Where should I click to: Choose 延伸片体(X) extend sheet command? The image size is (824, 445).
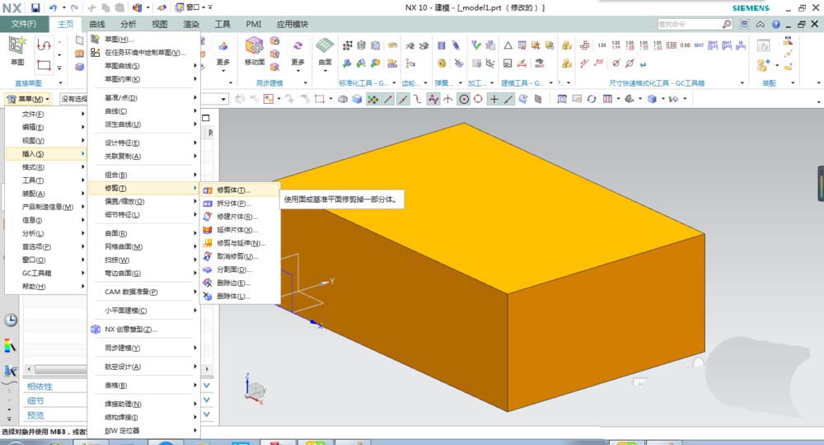click(x=240, y=230)
